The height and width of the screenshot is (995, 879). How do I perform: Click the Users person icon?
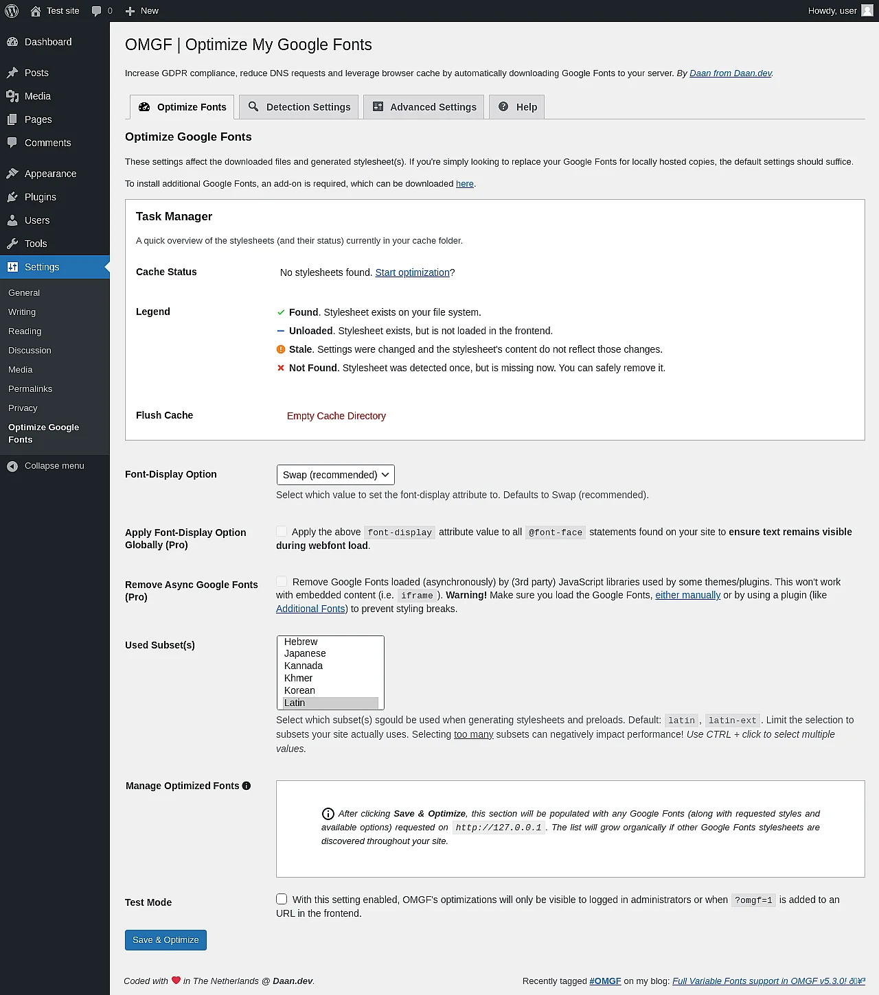(x=12, y=220)
